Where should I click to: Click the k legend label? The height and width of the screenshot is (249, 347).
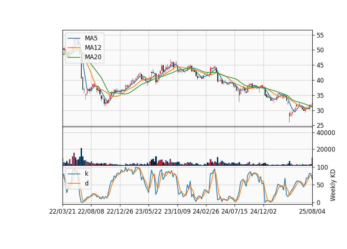(86, 174)
